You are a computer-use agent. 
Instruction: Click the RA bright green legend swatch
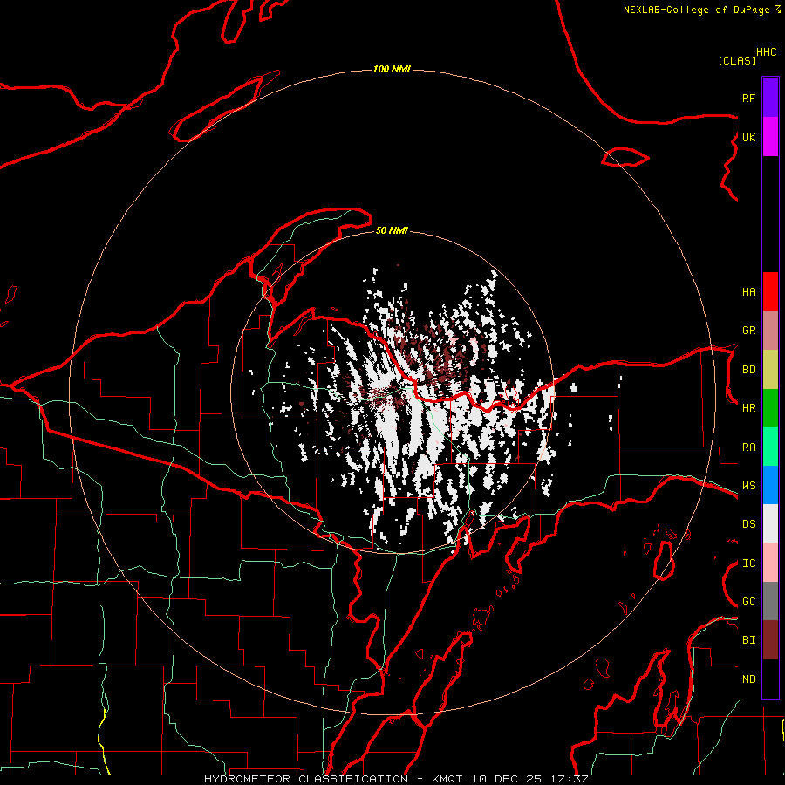coord(770,447)
